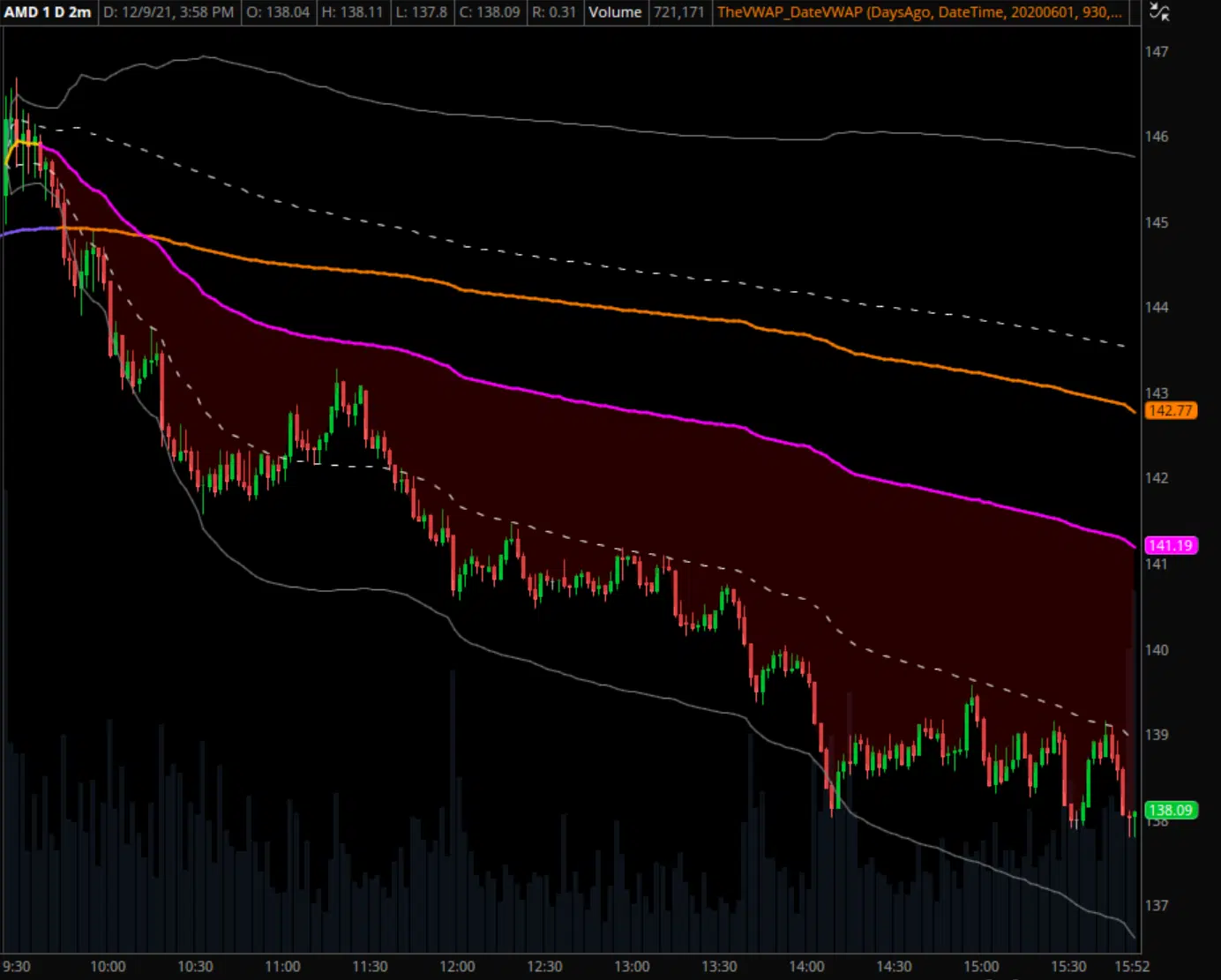The height and width of the screenshot is (980, 1221).
Task: Click the orange 142.77 price bubble
Action: [x=1170, y=410]
